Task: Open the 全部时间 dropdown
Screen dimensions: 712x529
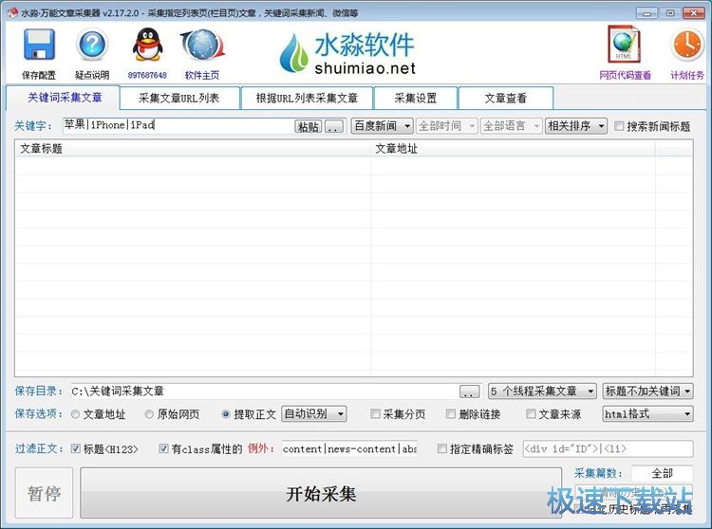Action: 446,125
